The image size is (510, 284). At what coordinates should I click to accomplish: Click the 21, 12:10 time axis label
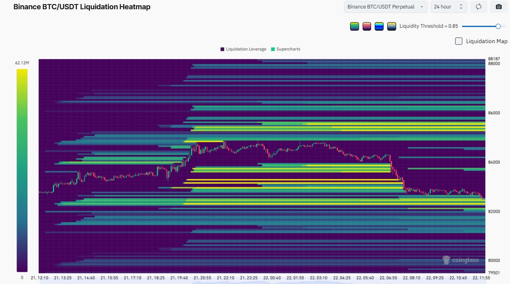click(40, 278)
